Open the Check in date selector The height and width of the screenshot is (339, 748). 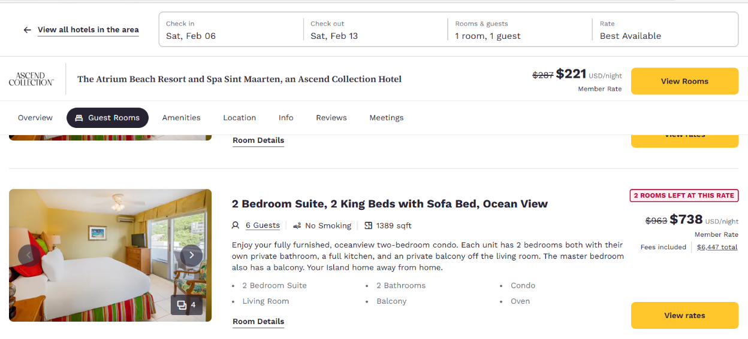231,30
